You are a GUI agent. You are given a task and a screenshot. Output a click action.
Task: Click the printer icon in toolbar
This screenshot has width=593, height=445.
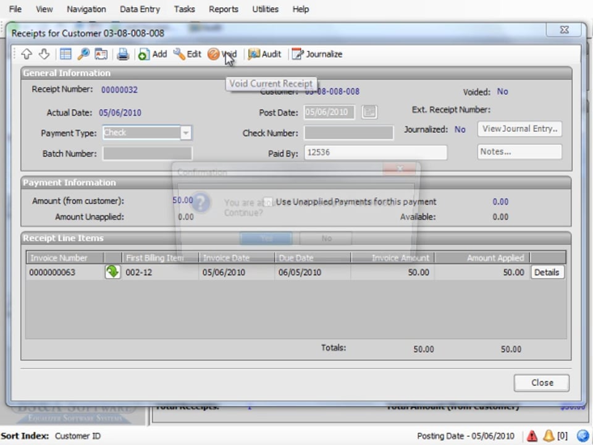(x=123, y=54)
